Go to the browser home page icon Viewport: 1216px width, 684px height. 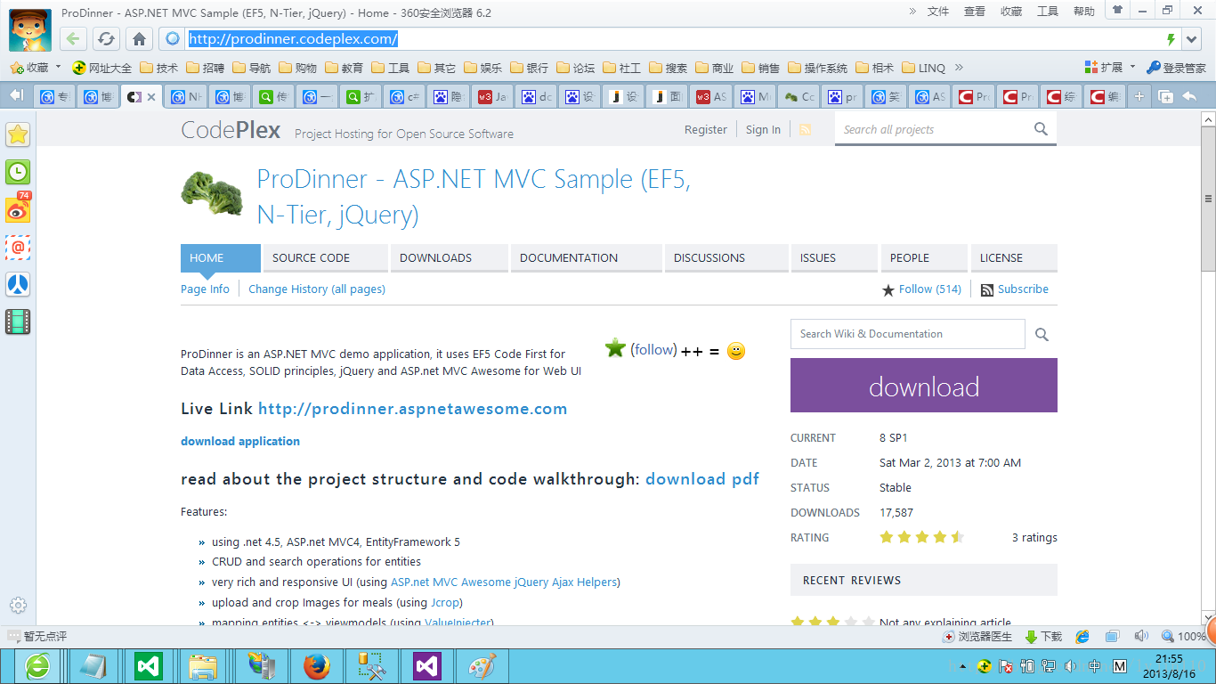(139, 39)
